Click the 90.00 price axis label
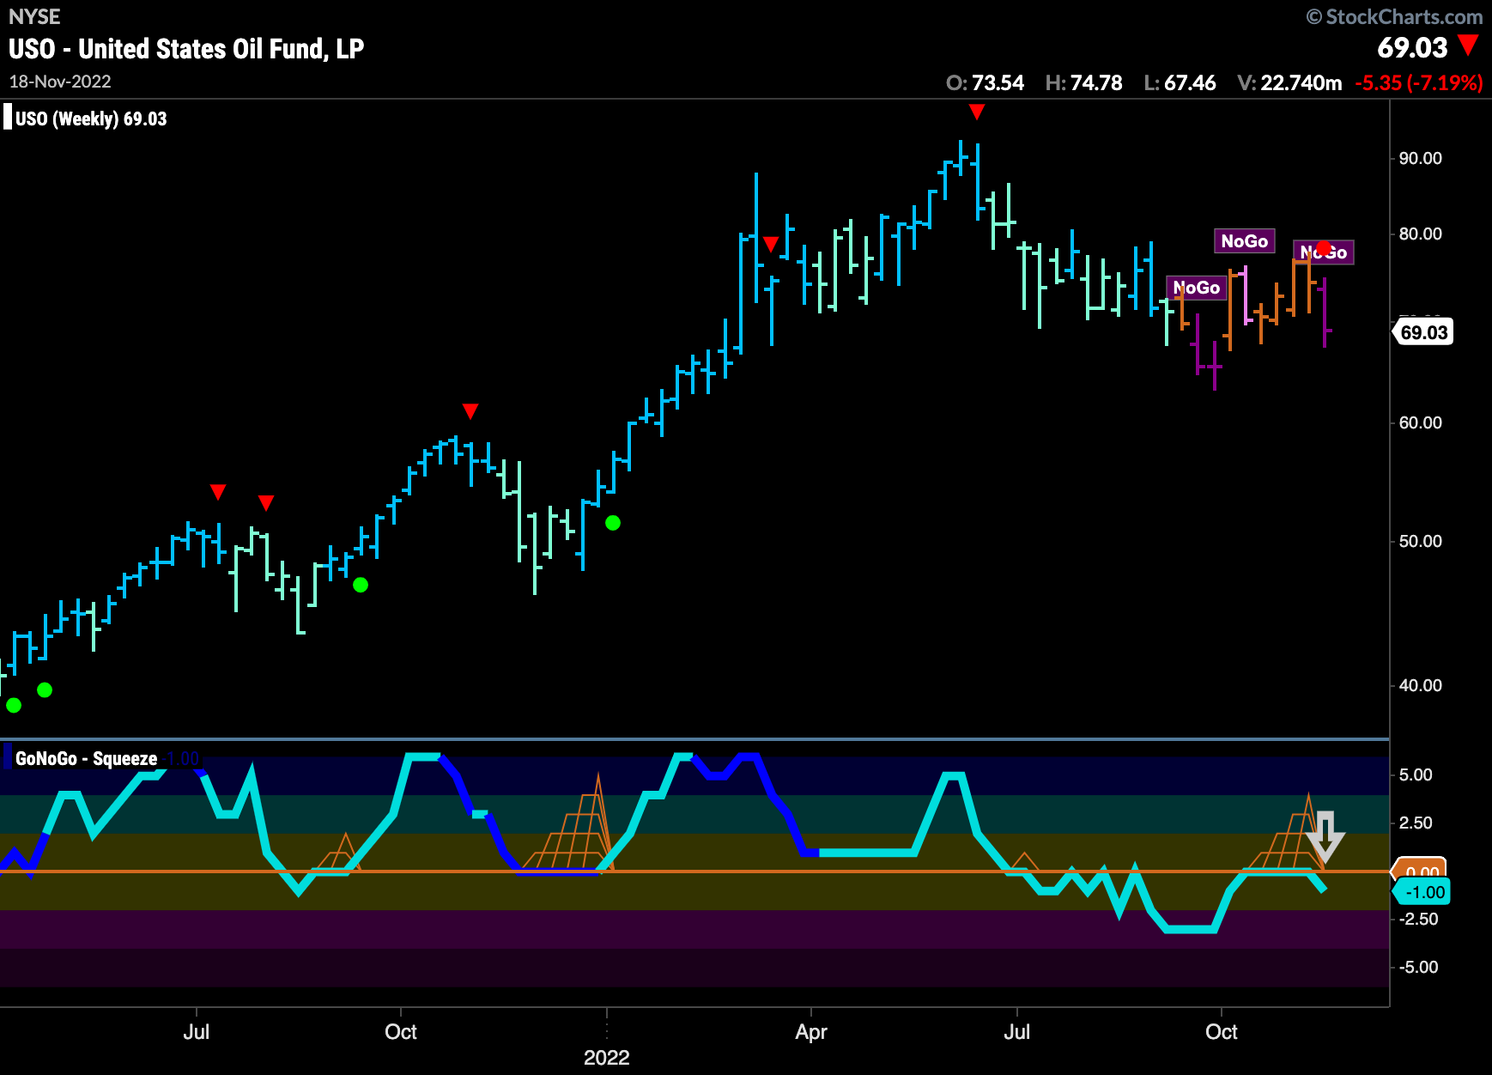Image resolution: width=1492 pixels, height=1075 pixels. 1421,158
